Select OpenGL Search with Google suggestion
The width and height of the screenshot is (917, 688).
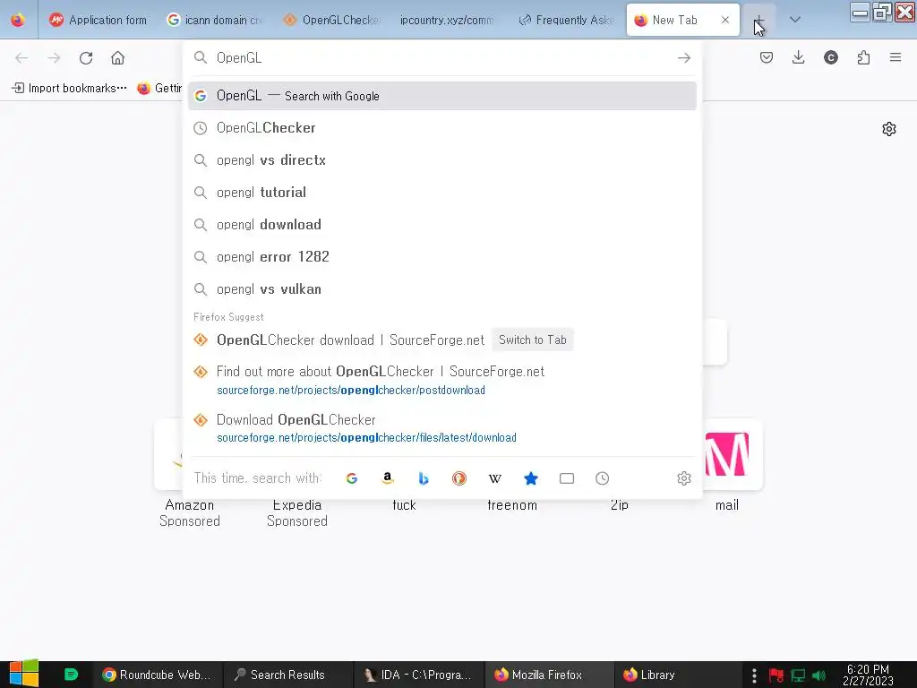pos(442,96)
